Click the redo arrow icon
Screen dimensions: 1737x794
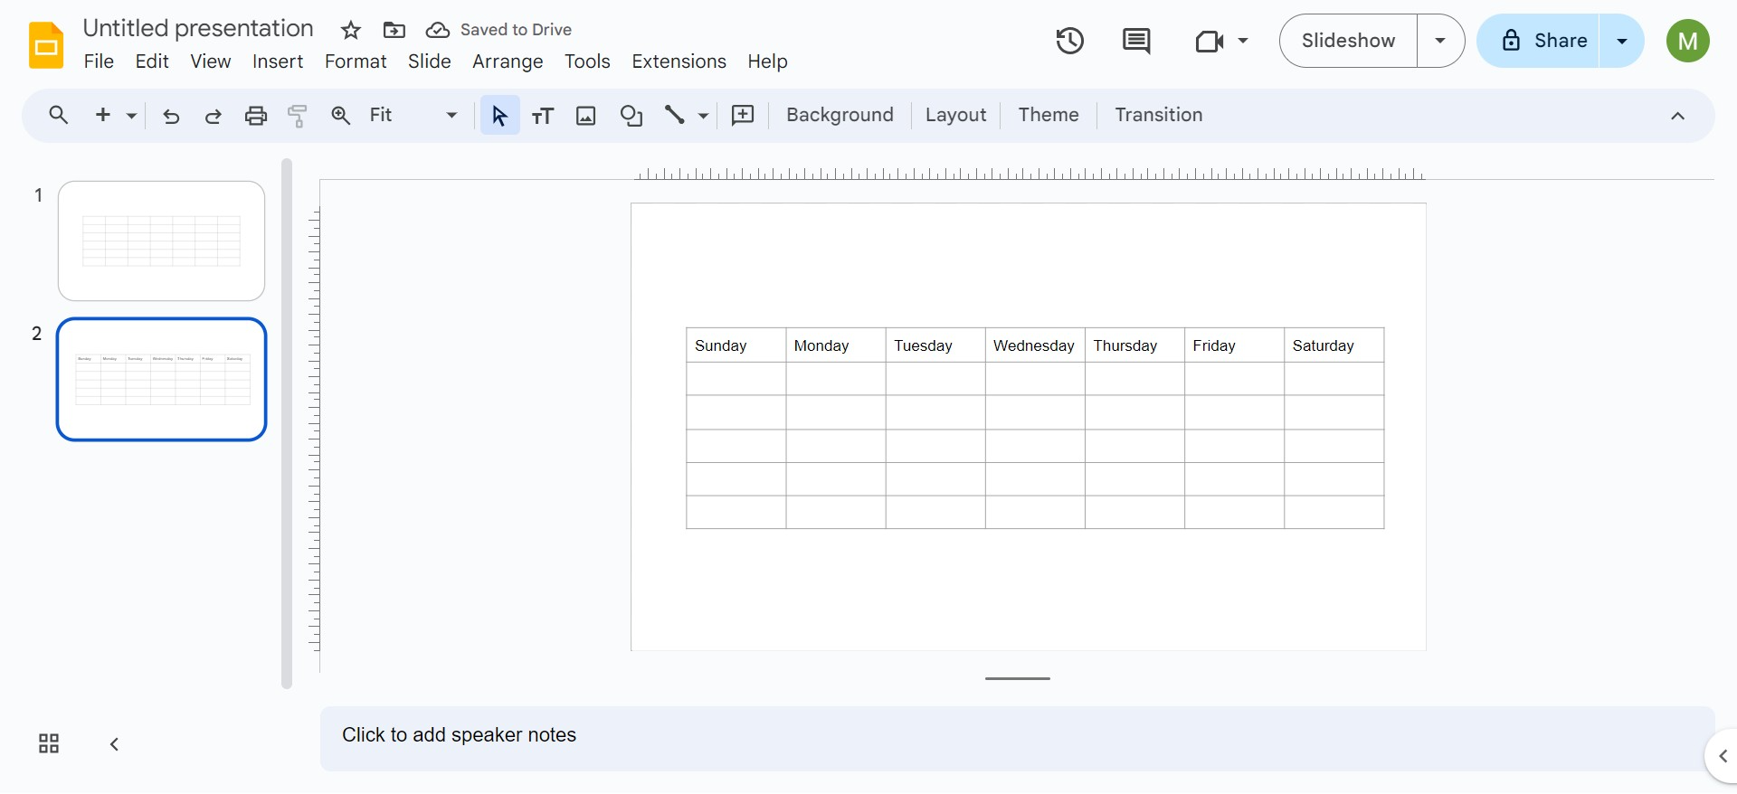(x=214, y=116)
